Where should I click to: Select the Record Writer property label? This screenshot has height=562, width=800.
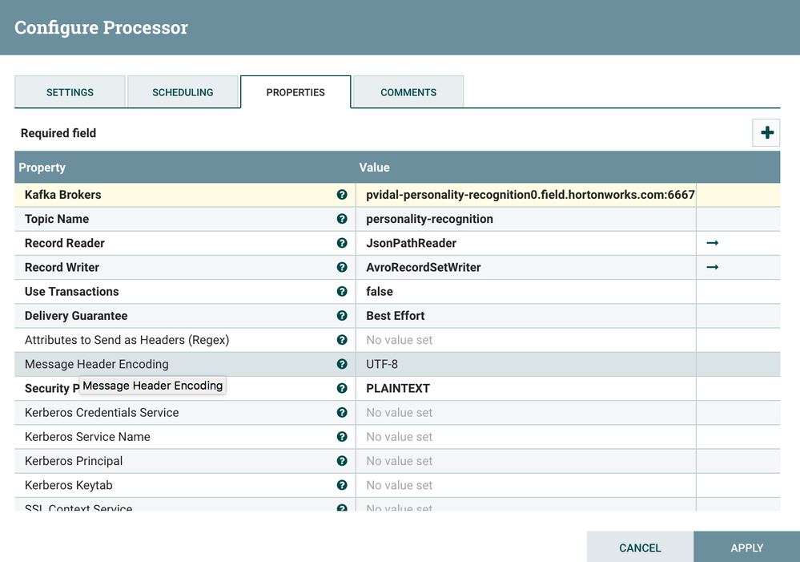click(x=62, y=267)
